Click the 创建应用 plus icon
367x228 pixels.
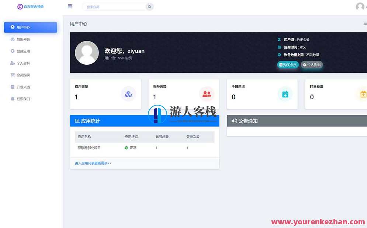click(x=12, y=51)
